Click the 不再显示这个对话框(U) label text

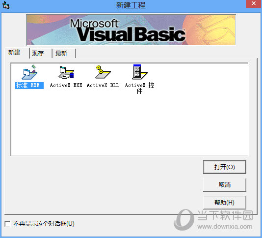tap(44, 224)
